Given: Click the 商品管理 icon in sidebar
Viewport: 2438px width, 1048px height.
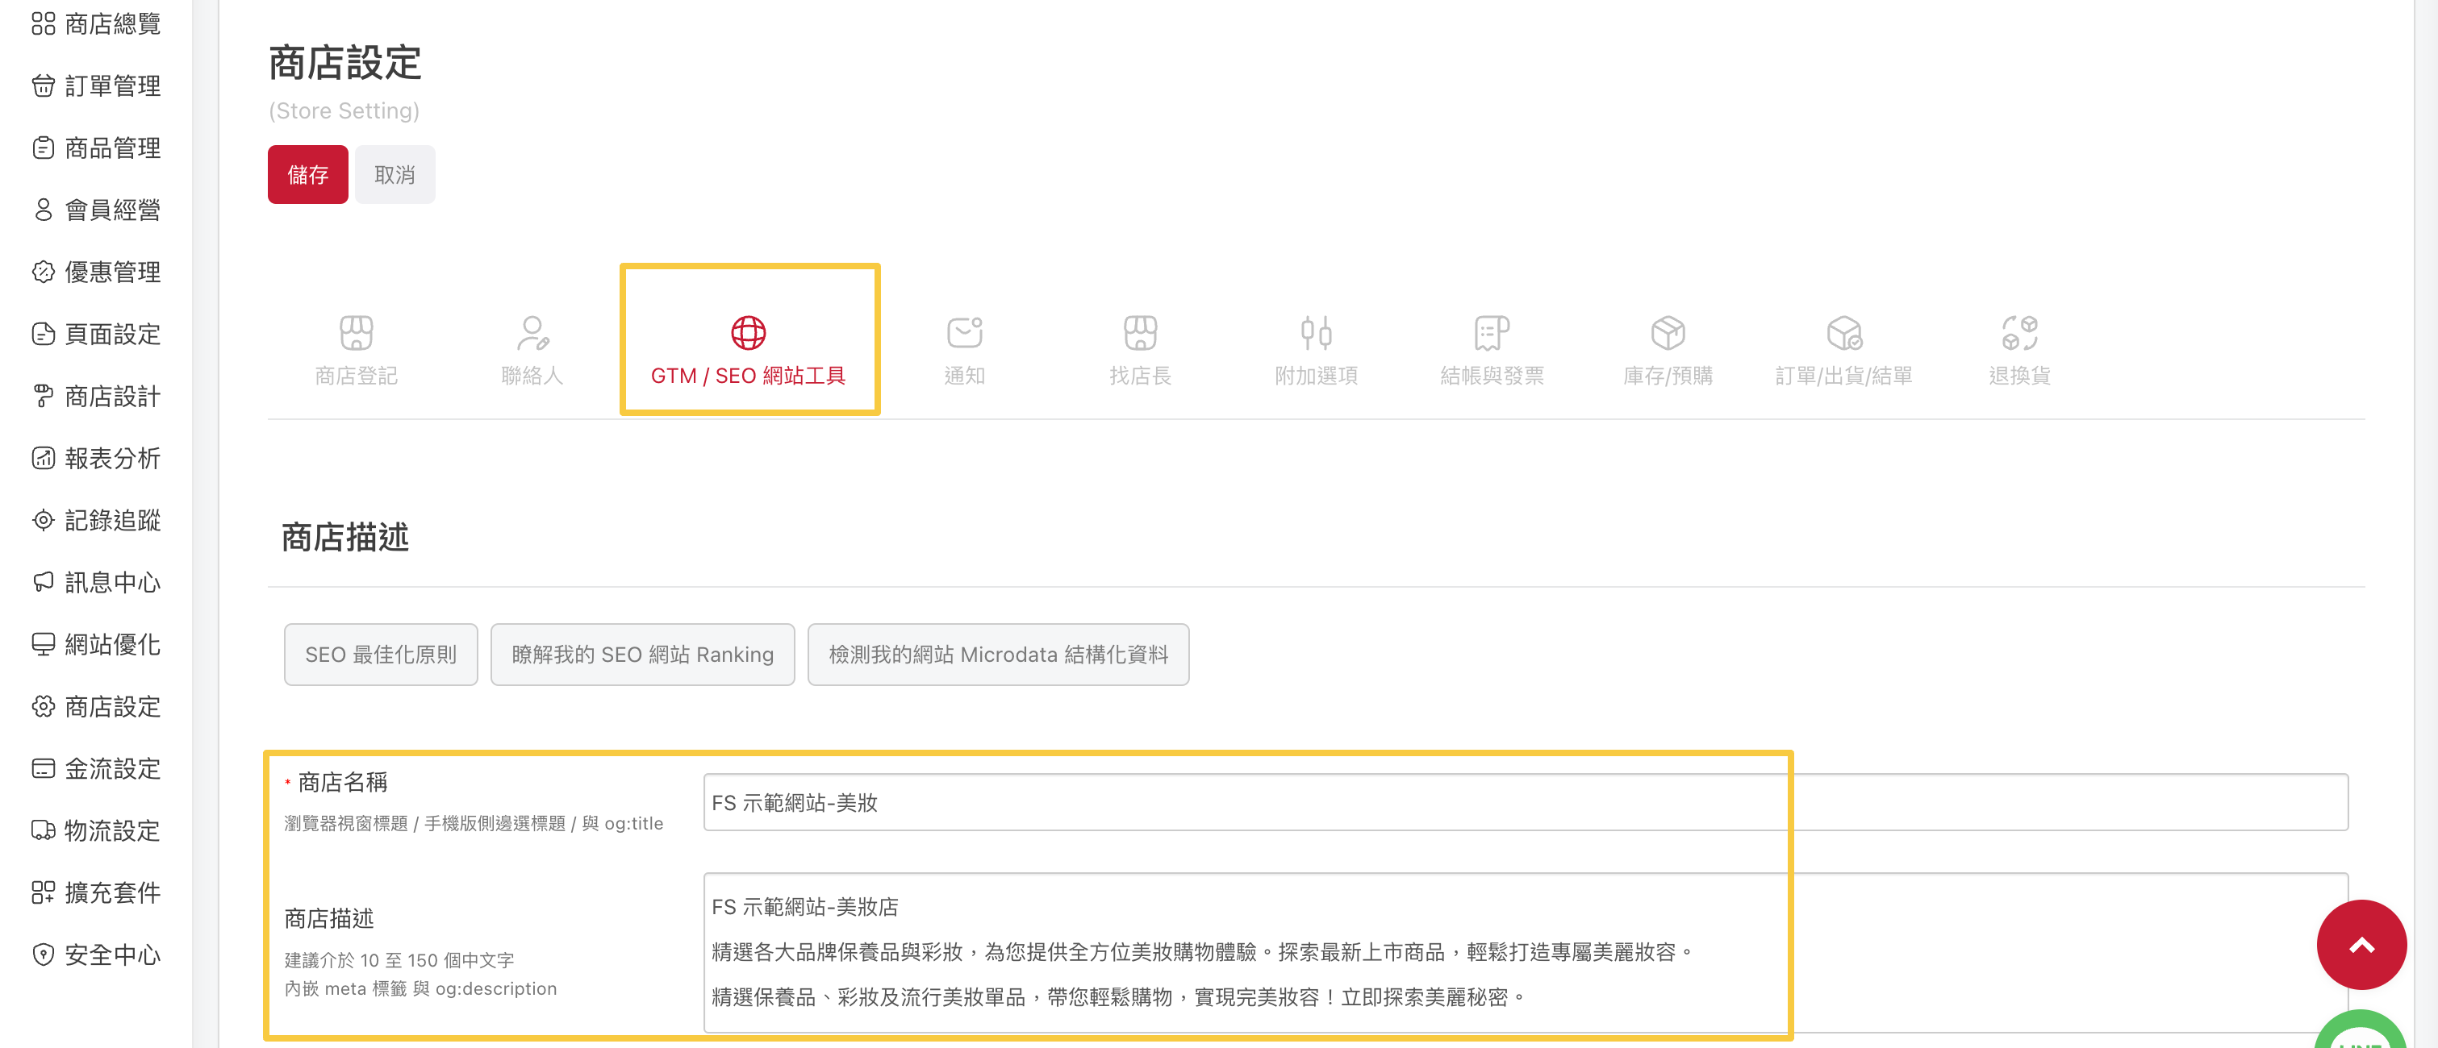Looking at the screenshot, I should click(44, 148).
